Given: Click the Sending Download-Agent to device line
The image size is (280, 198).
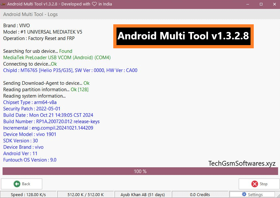Looking at the screenshot, I should [x=46, y=83].
